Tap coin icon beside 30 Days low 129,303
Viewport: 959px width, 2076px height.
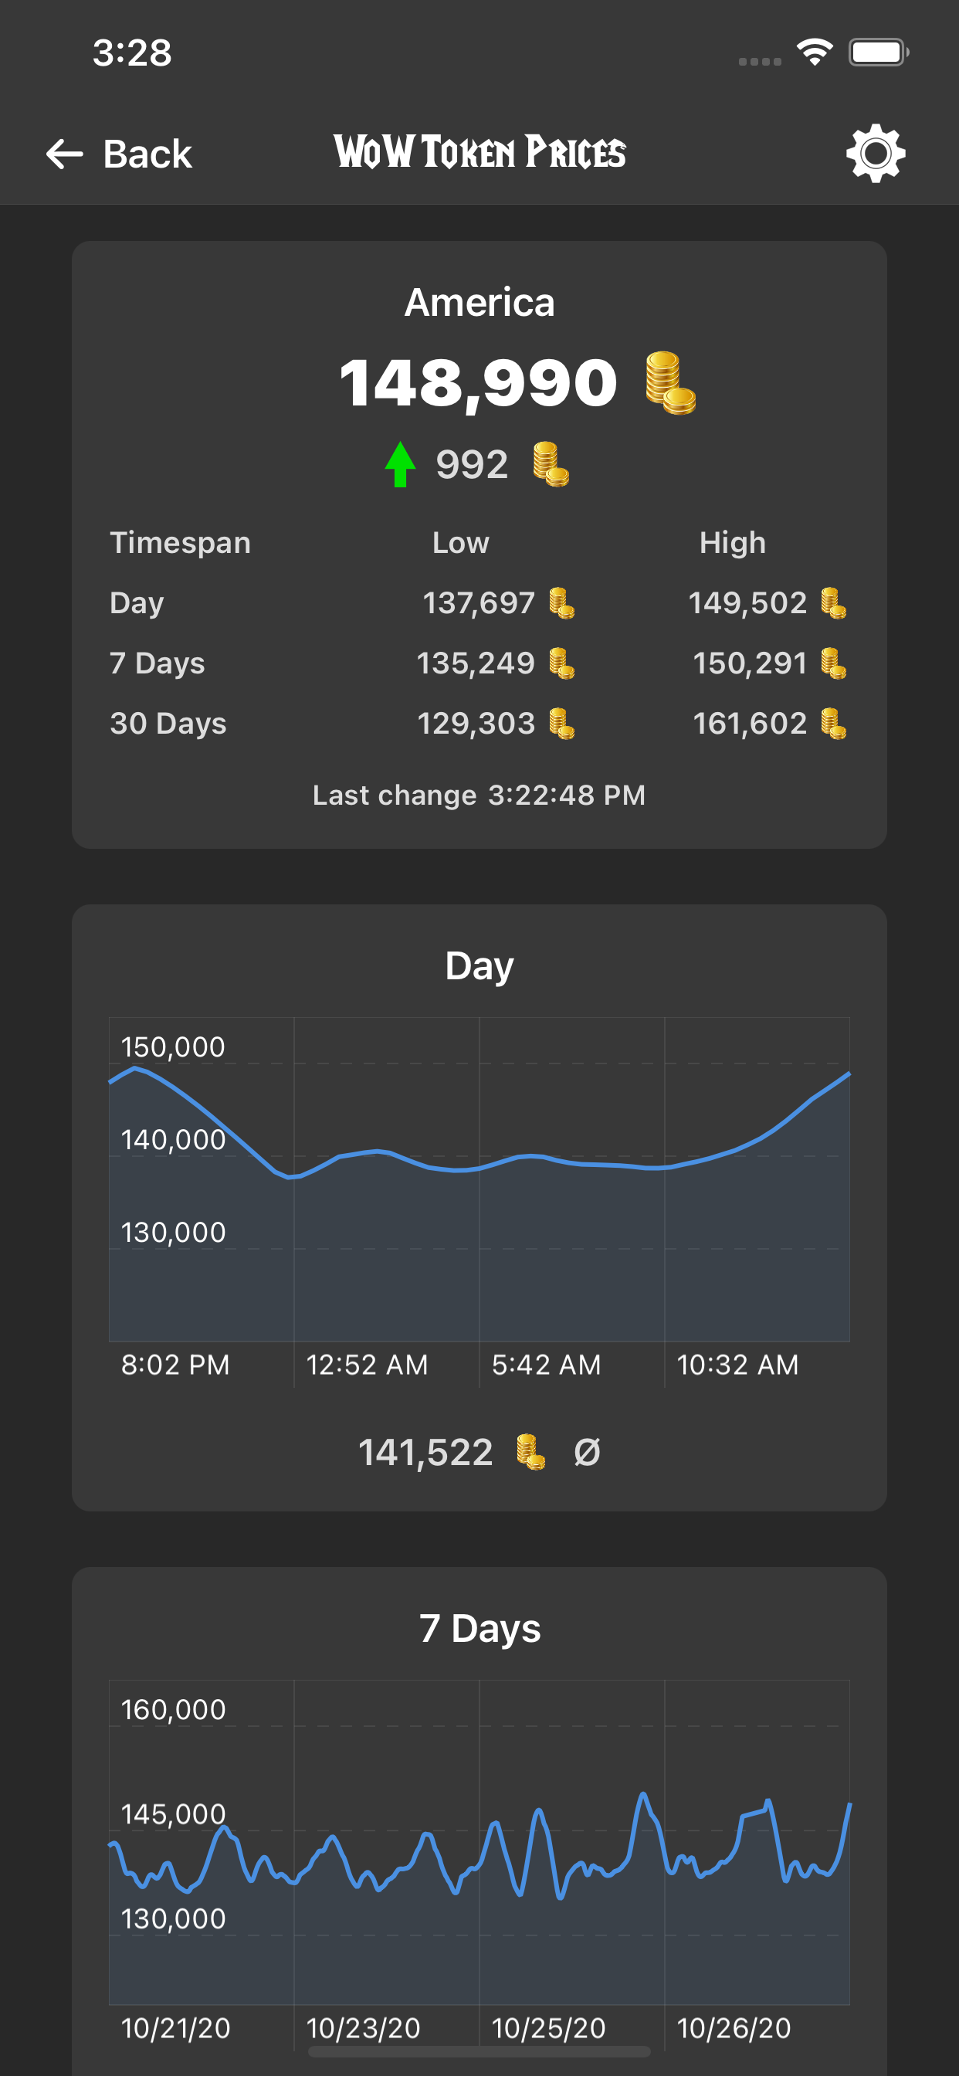click(x=561, y=724)
